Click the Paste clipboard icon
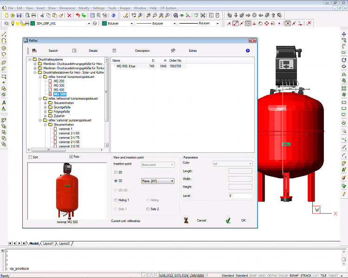The width and height of the screenshot is (348, 278). pos(55,15)
